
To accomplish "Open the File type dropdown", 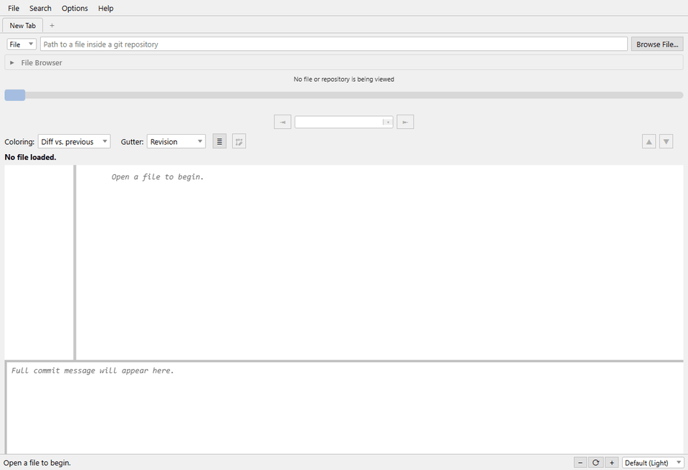I will tap(21, 44).
